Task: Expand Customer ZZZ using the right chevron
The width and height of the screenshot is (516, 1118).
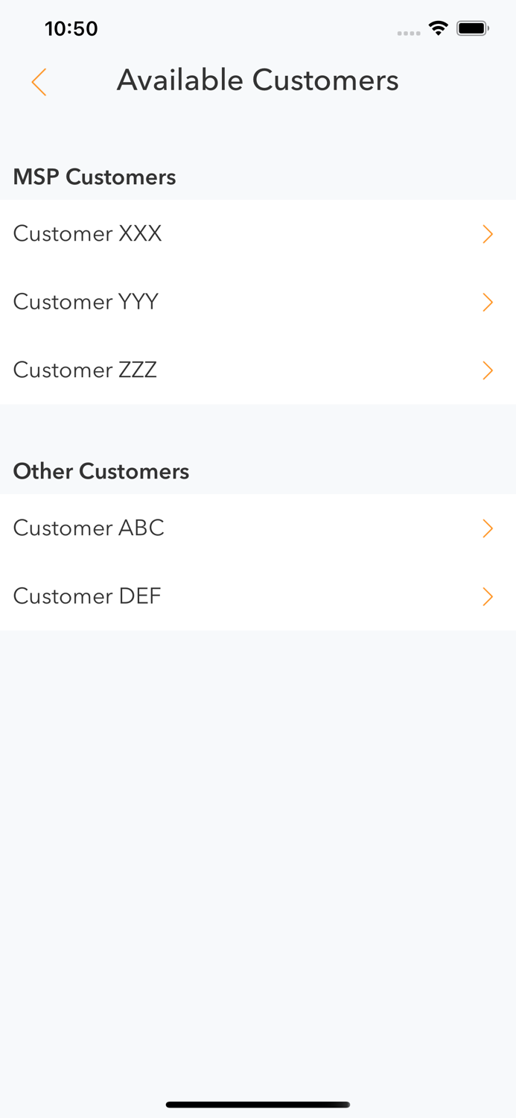Action: click(488, 370)
